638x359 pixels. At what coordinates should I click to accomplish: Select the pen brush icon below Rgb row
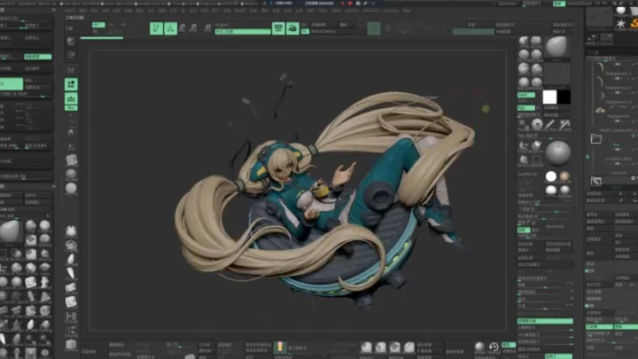(550, 124)
